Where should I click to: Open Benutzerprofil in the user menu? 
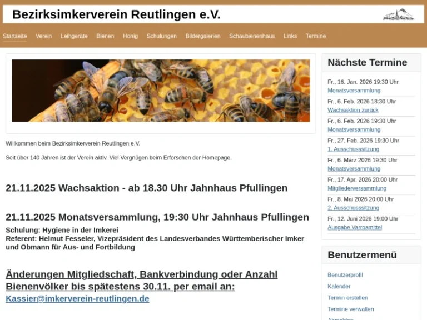345,275
